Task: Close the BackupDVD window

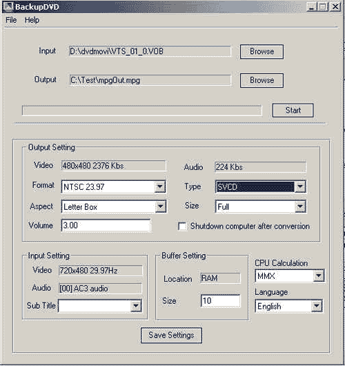Action: (335, 6)
